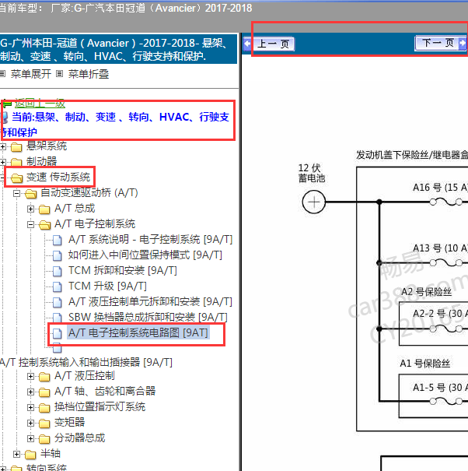Click the left arrow icon beside 上一页
The height and width of the screenshot is (471, 468).
coord(247,44)
